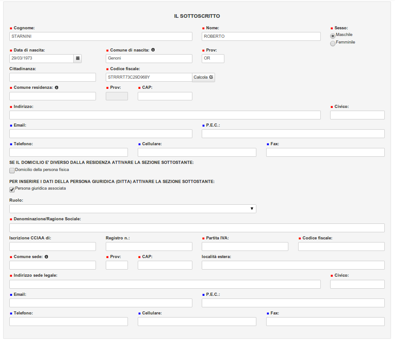Image resolution: width=395 pixels, height=342 pixels.
Task: Focus the company CAP field beside località estera
Action: coord(165,265)
